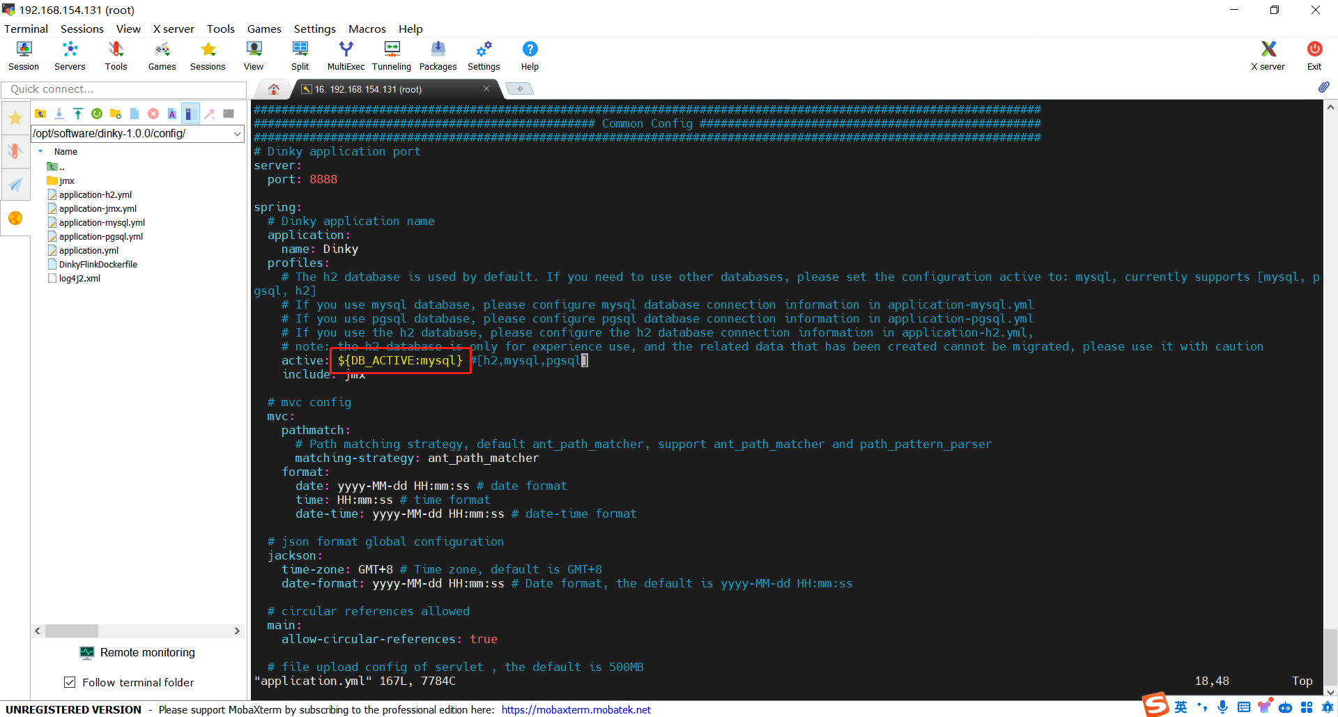
Task: Toggle the Follow terminal folder checkbox
Action: coord(70,682)
